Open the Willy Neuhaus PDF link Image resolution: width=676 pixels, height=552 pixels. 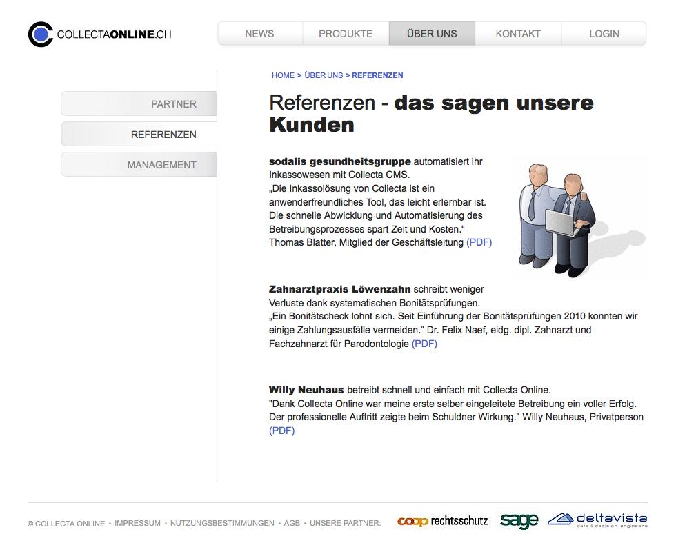point(282,431)
